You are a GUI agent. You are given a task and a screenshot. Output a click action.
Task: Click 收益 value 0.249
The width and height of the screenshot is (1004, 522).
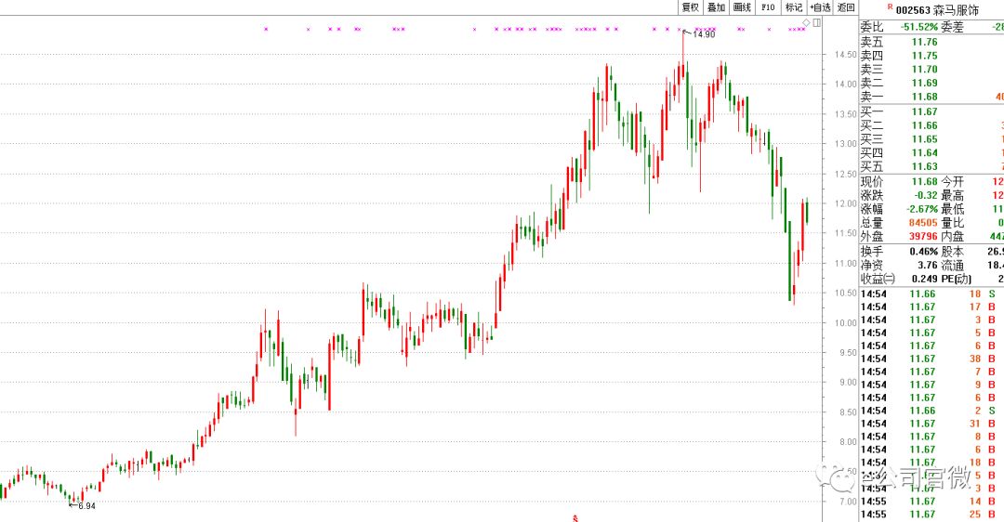925,279
